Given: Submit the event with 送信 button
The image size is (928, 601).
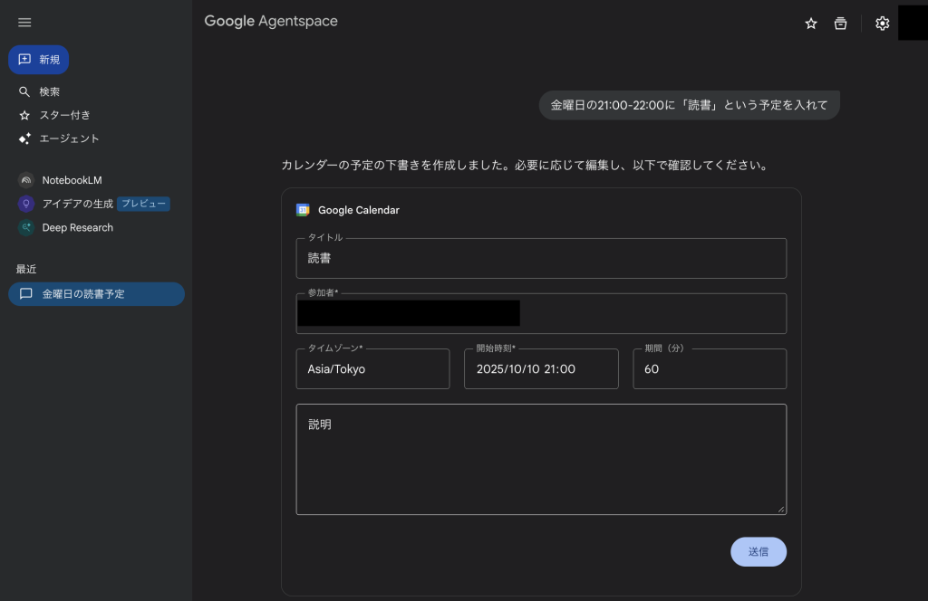Looking at the screenshot, I should click(758, 551).
